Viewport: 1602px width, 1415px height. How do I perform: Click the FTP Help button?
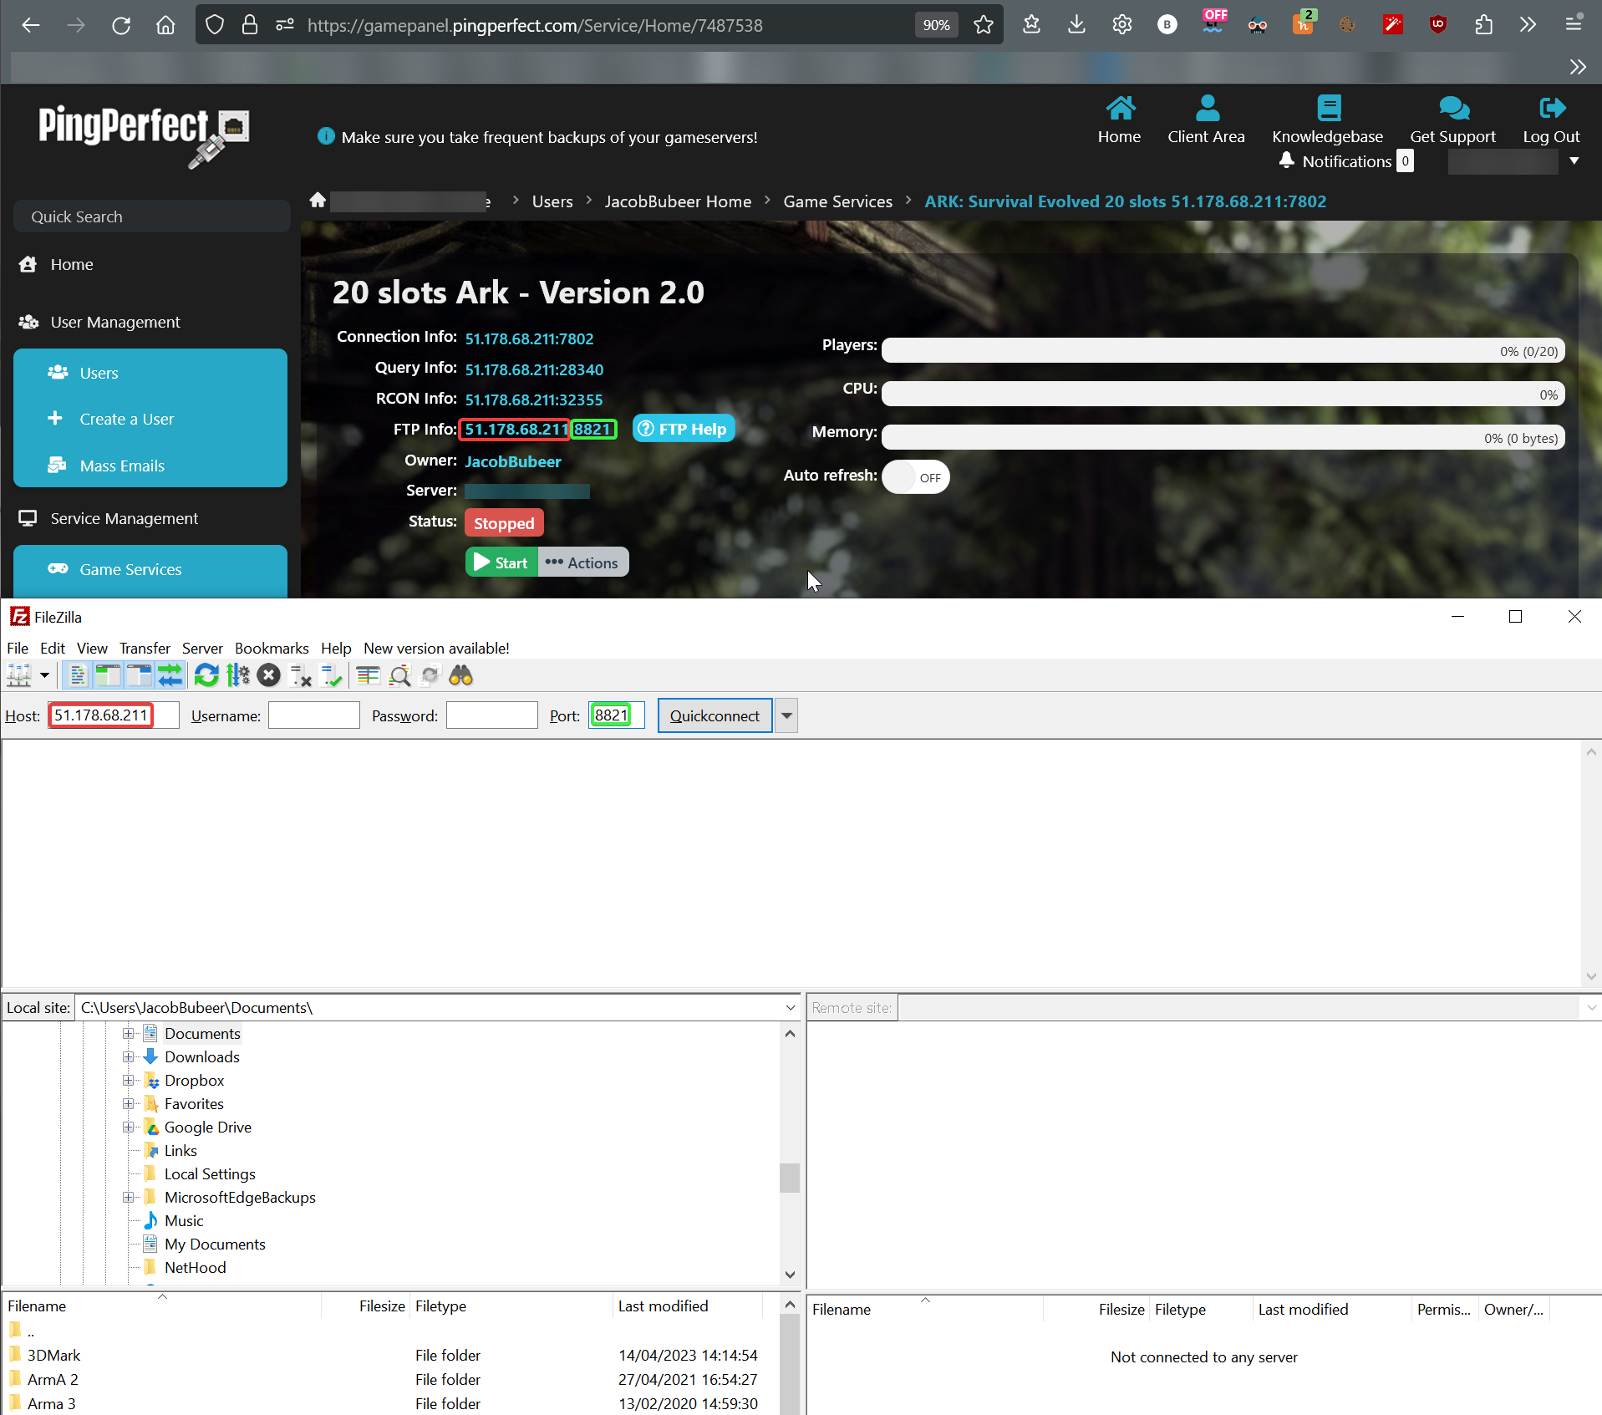click(684, 429)
